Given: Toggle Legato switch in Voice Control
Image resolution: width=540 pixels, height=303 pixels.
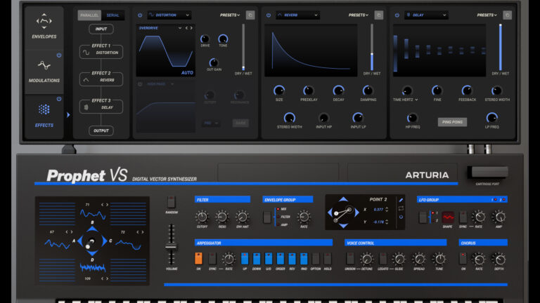Looking at the screenshot, I should (382, 258).
